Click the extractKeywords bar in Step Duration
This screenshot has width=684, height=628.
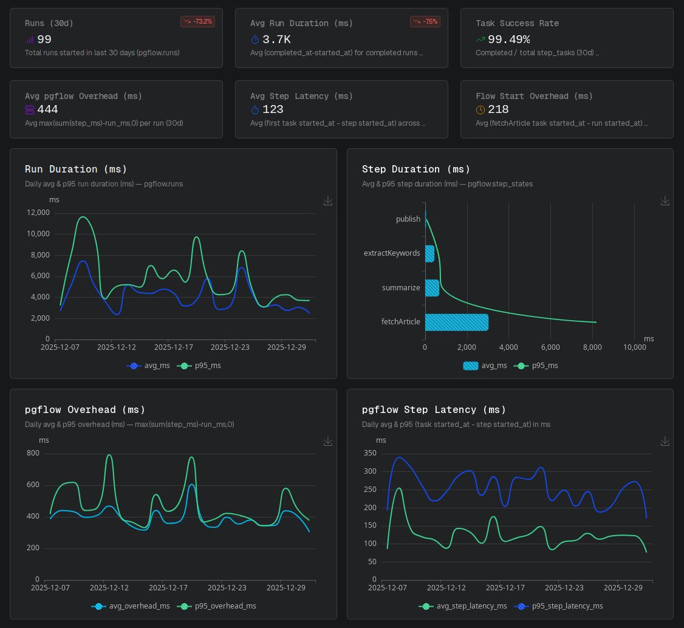tap(429, 253)
